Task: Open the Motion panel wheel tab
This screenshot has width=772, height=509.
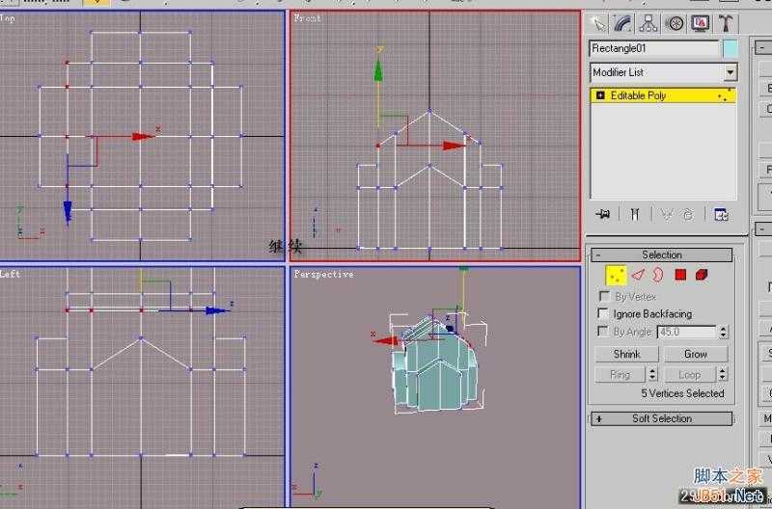Action: click(x=675, y=23)
